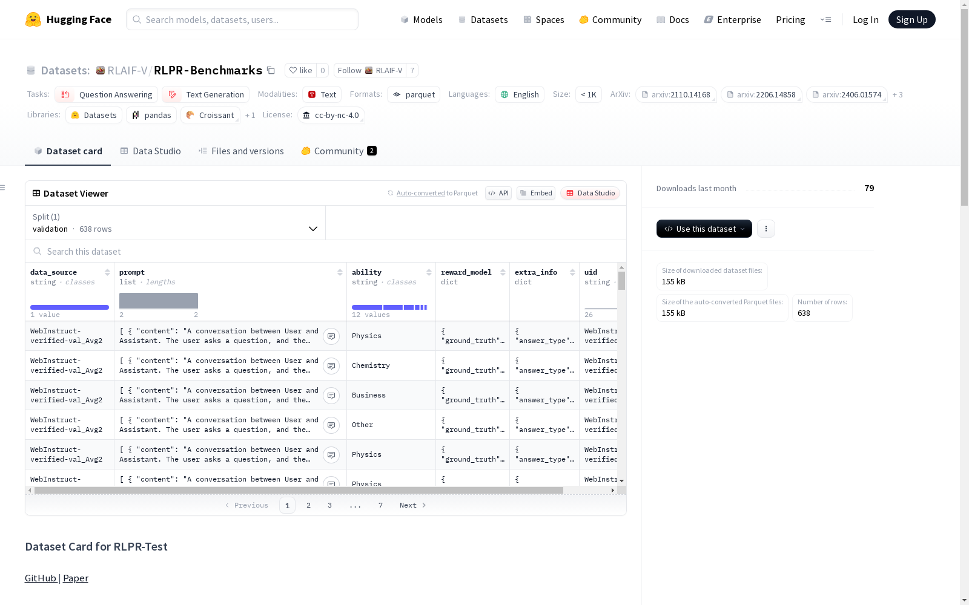This screenshot has height=605, width=969.
Task: Sort by data_source column arrows
Action: pyautogui.click(x=107, y=272)
